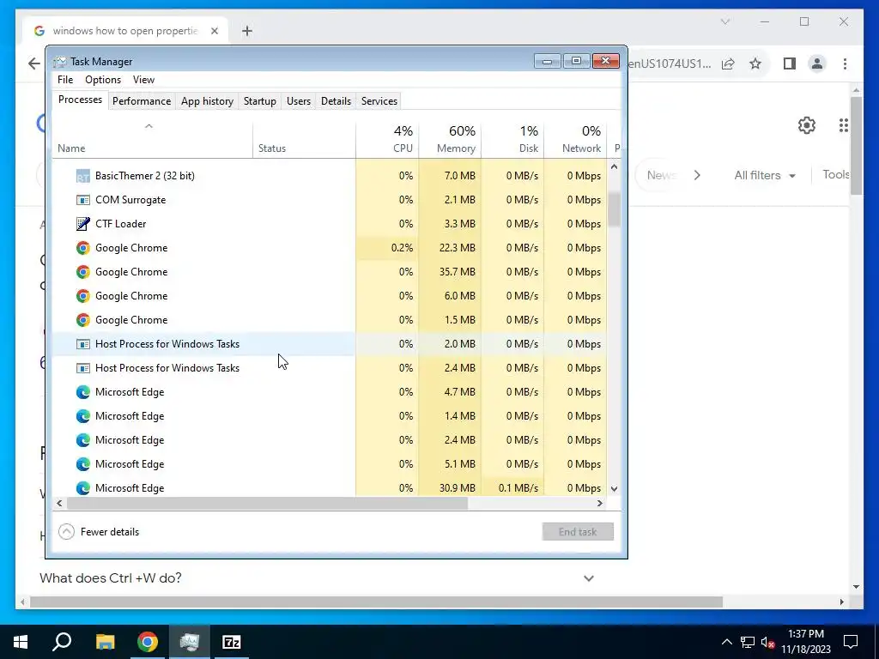Screen dimensions: 879x659
Task: Click Task Manager horizontal scrollbar thumb
Action: [x=268, y=503]
